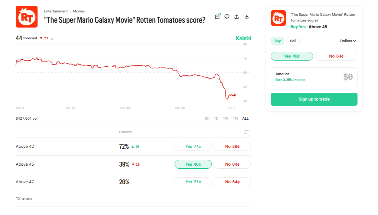
Task: Collapse chart to 1W range
Action: pyautogui.click(x=226, y=118)
